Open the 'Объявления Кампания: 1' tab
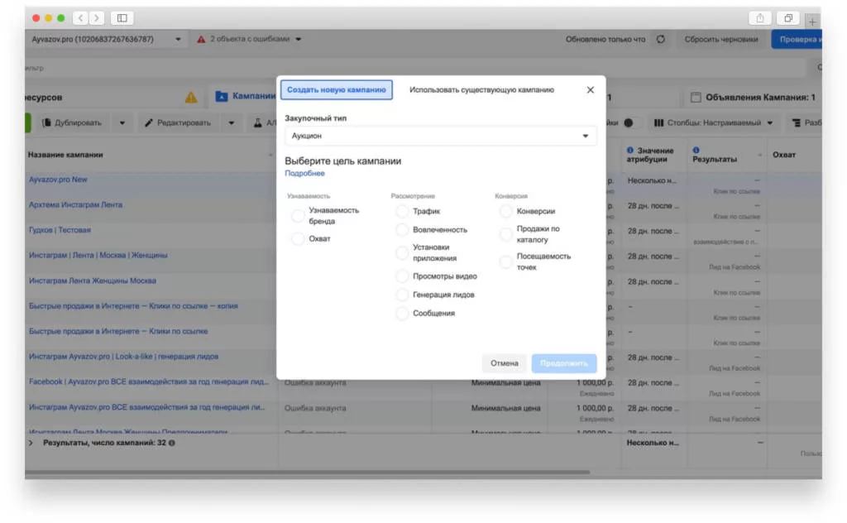 coord(753,98)
